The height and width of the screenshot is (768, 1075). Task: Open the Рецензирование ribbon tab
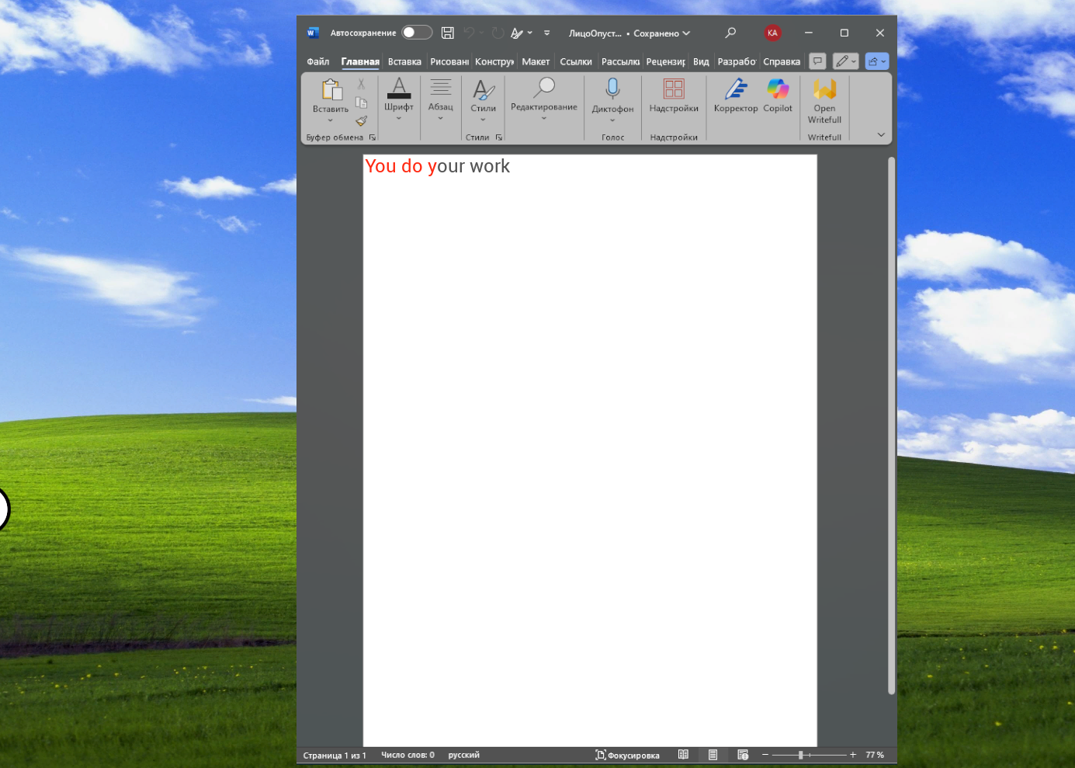(666, 61)
